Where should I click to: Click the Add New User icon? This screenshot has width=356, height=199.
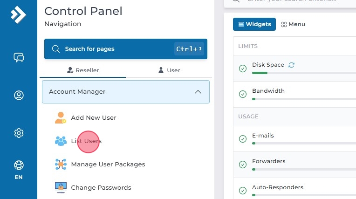[x=61, y=118]
